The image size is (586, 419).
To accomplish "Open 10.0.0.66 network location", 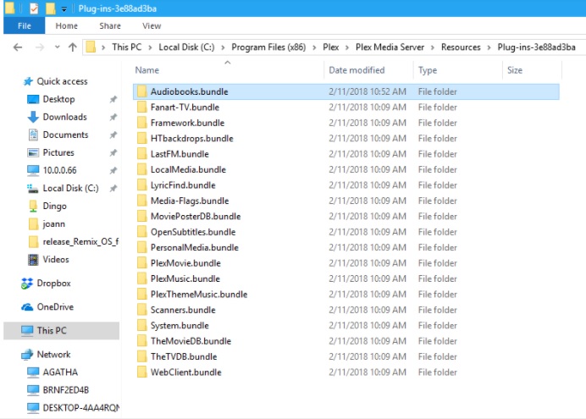I will (x=59, y=170).
